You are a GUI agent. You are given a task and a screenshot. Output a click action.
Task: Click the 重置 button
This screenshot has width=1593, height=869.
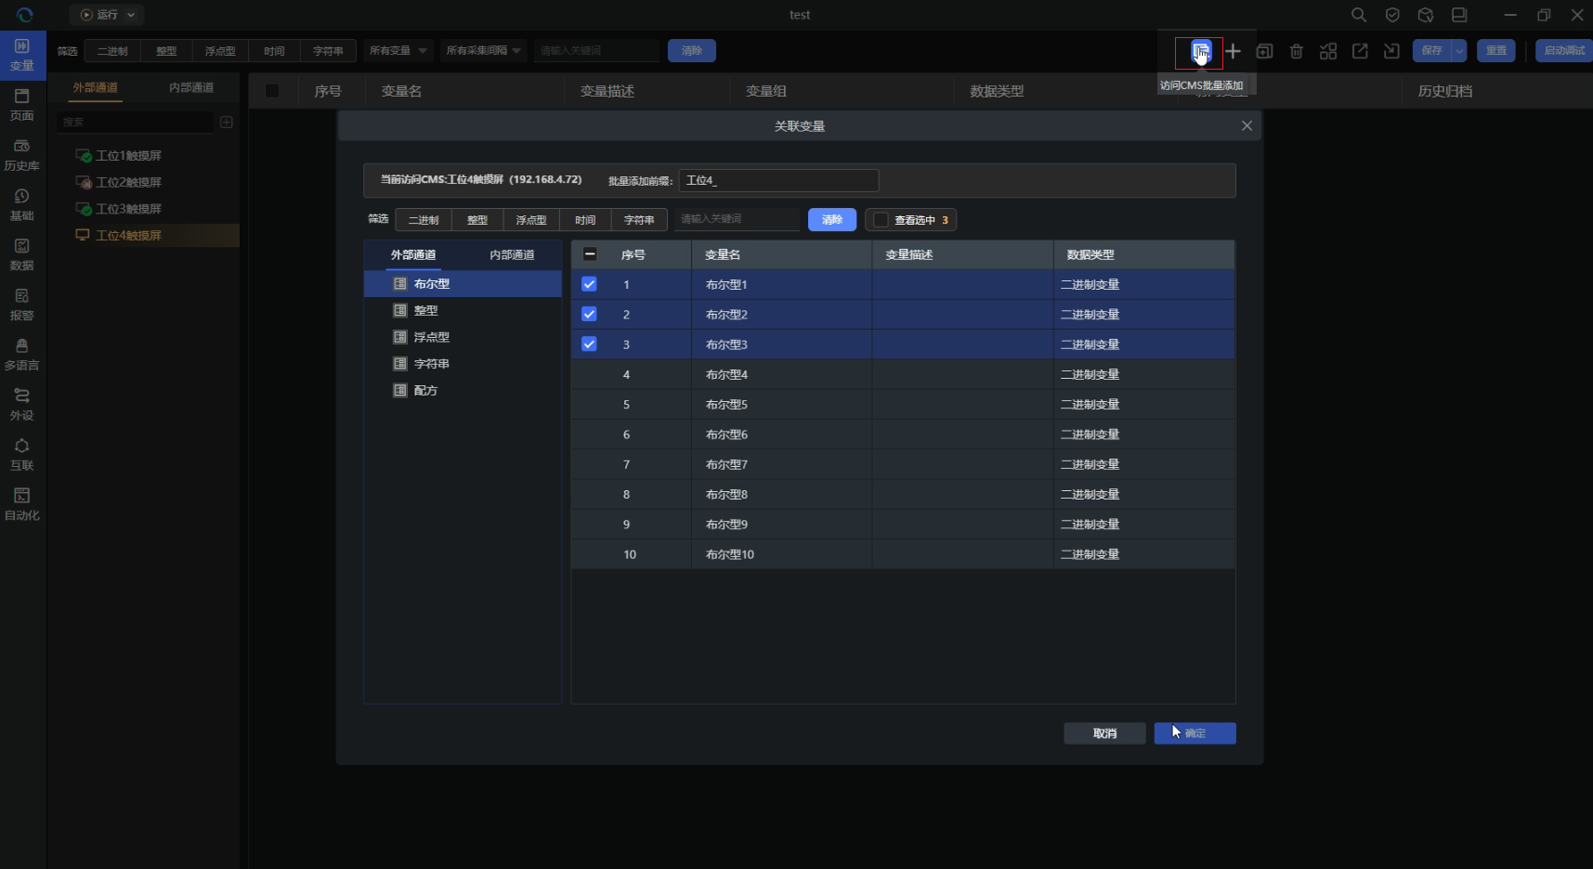click(1496, 51)
